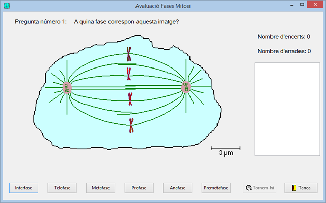Select Metafase as the answer
This screenshot has height=203, width=326.
pyautogui.click(x=101, y=188)
